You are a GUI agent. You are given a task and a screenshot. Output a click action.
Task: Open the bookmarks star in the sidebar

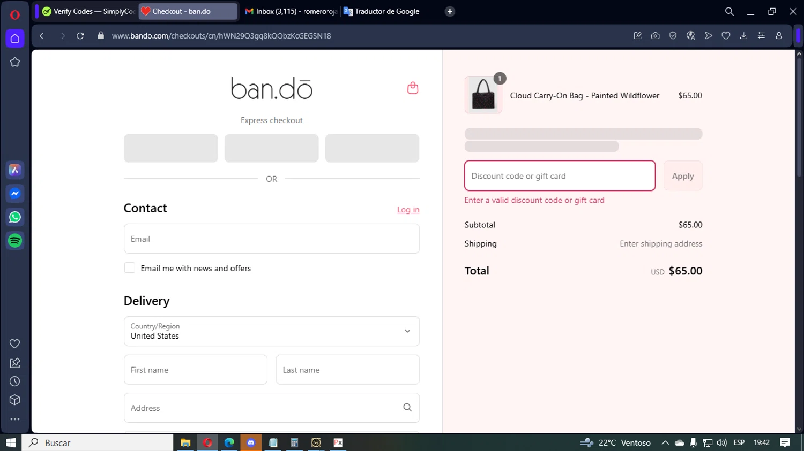tap(15, 62)
